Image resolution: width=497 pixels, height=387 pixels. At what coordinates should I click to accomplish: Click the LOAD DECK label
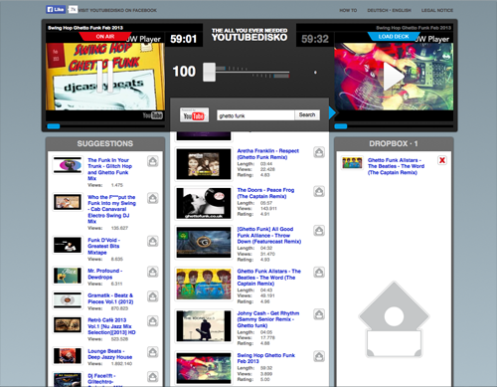pos(394,37)
